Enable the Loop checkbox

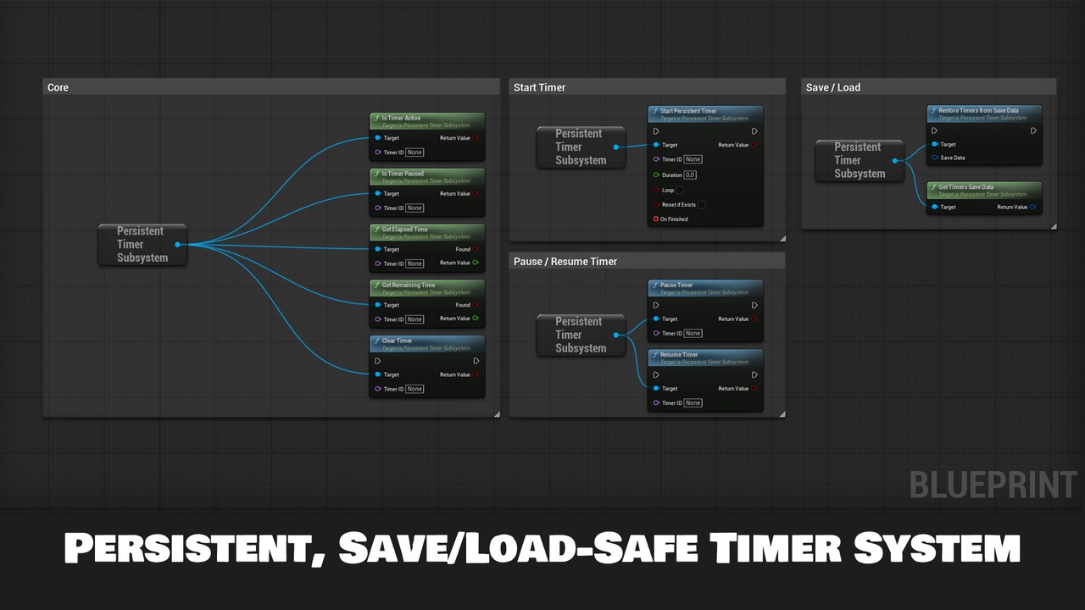point(680,190)
